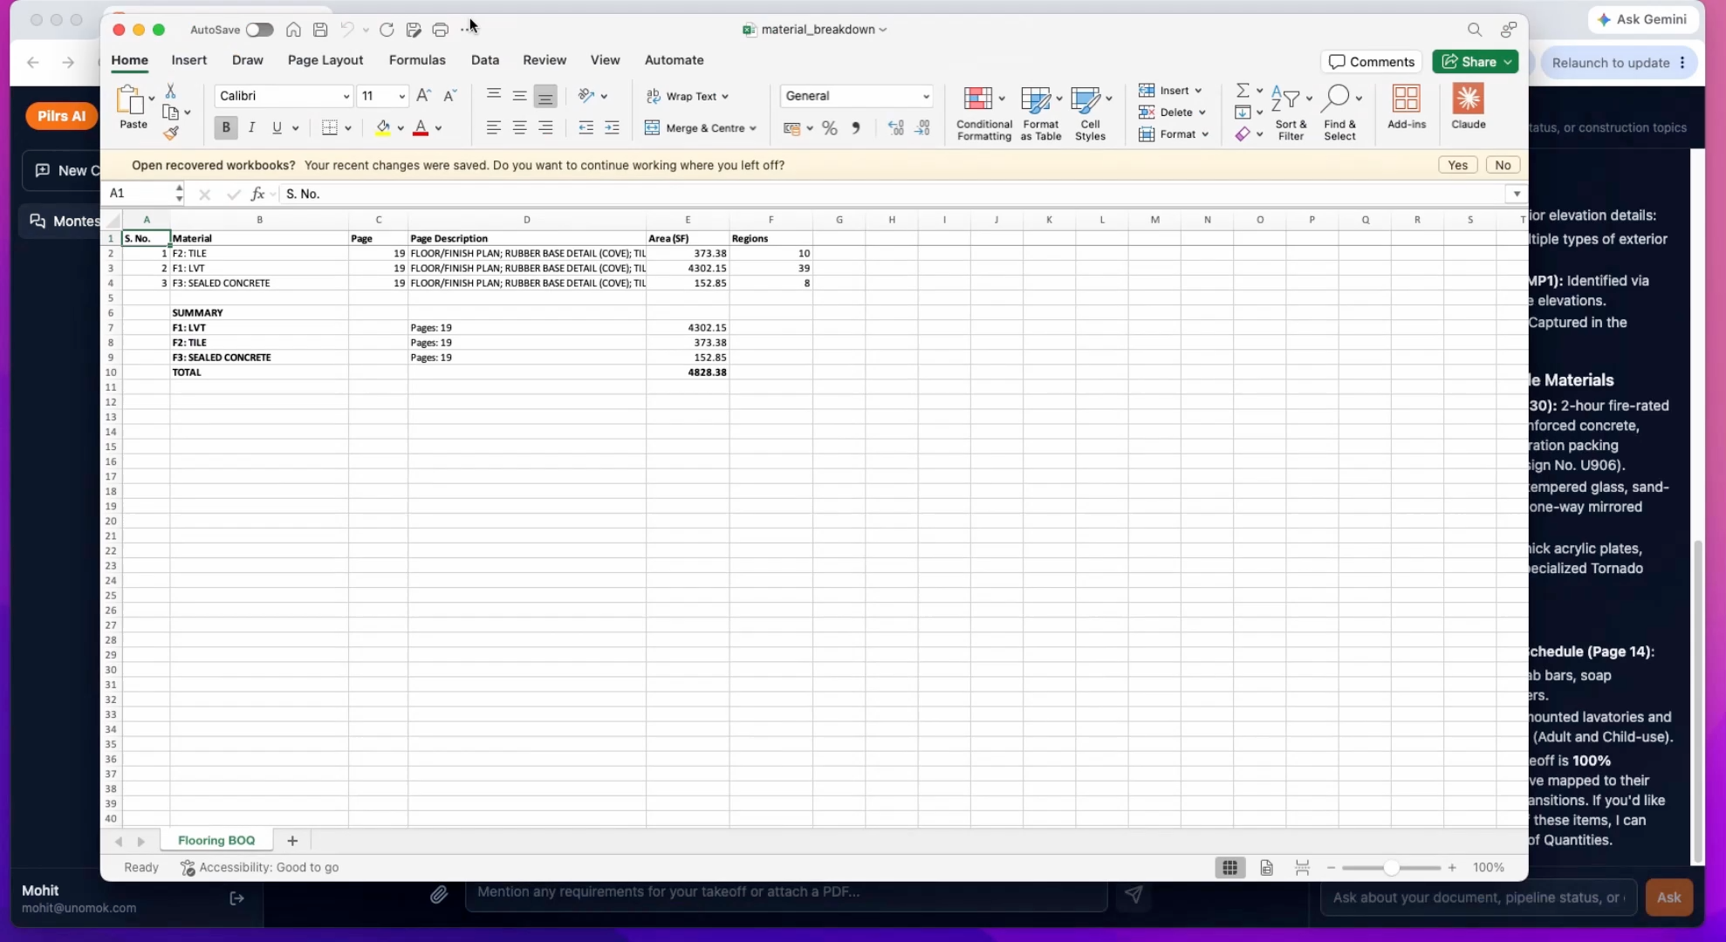Image resolution: width=1726 pixels, height=942 pixels.
Task: Click the Increase indent icon
Action: click(613, 128)
